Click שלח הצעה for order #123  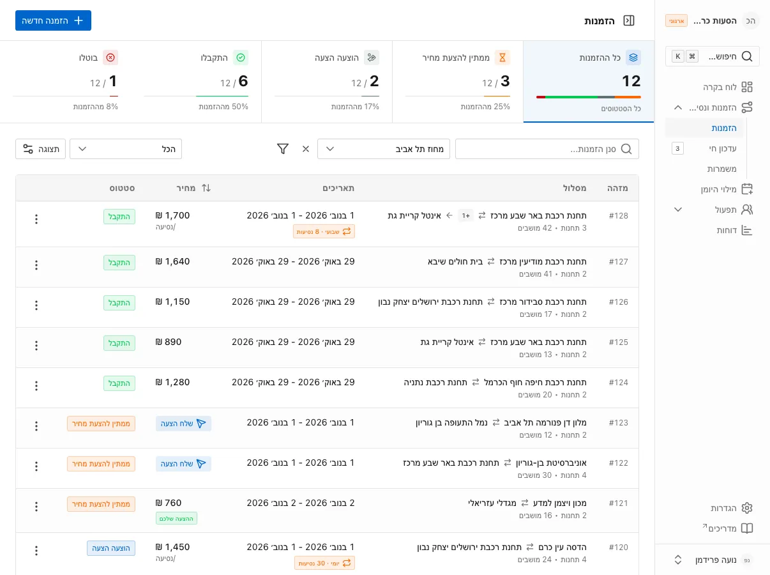pos(184,424)
